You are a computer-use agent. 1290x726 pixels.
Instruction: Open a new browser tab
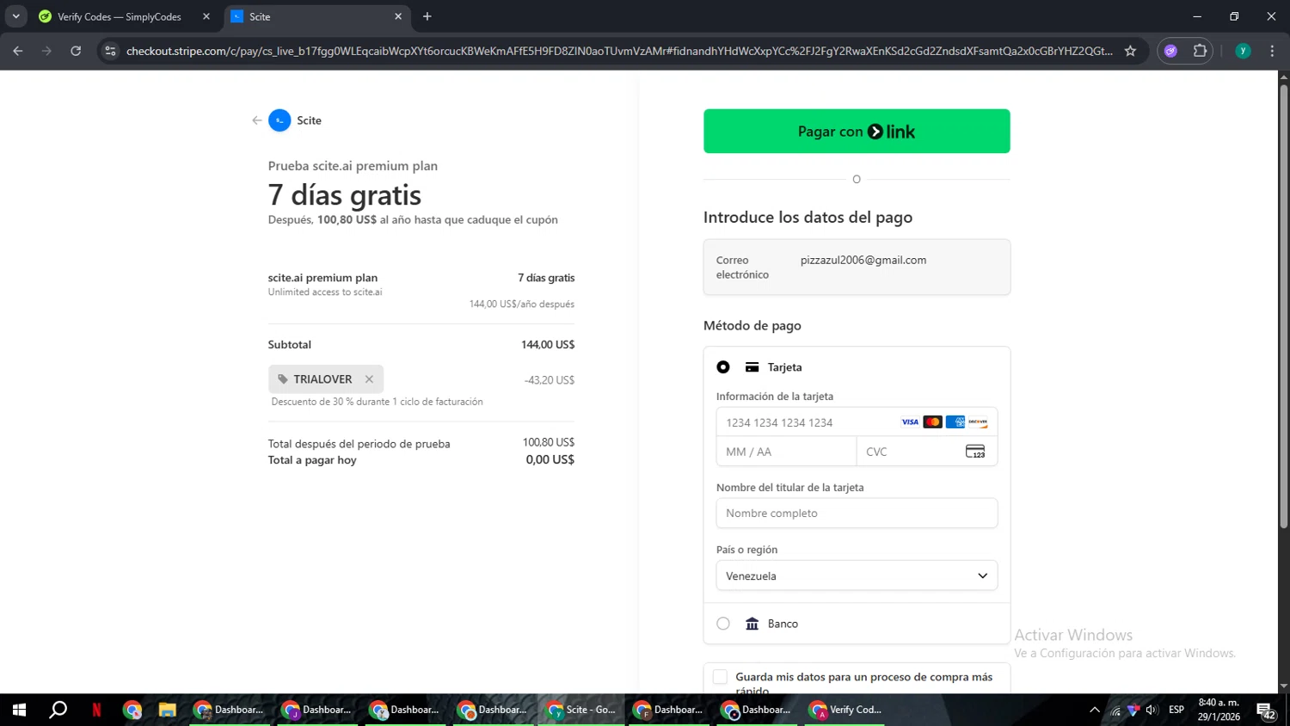pos(427,16)
